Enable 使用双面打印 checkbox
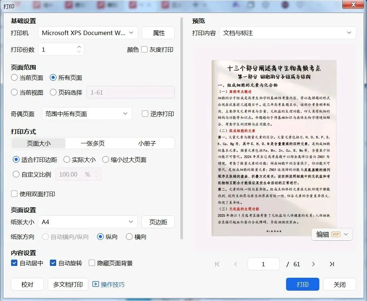Screen dimensions: 367x301 coord(14,194)
